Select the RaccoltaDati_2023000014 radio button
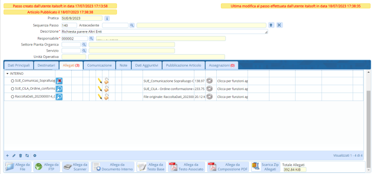Screen dimensions: 373x174 (x=12, y=96)
